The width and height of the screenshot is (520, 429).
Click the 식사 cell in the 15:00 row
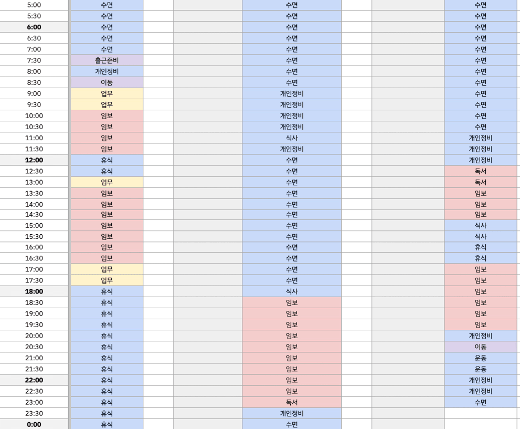(x=480, y=226)
